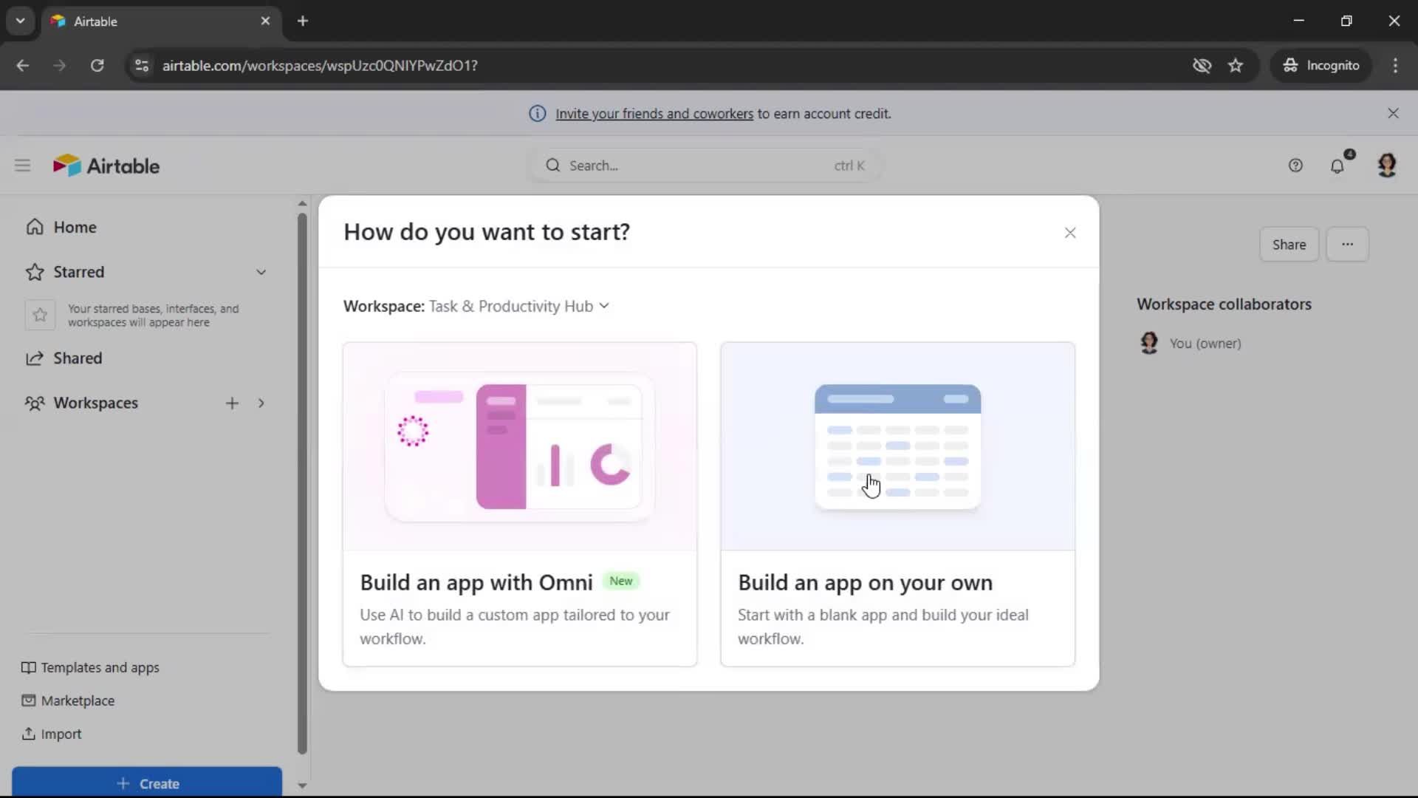The height and width of the screenshot is (798, 1418).
Task: Choose Build an app on your own card
Action: (898, 504)
